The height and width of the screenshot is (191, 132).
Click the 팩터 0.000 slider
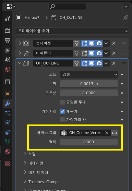[x=89, y=142]
